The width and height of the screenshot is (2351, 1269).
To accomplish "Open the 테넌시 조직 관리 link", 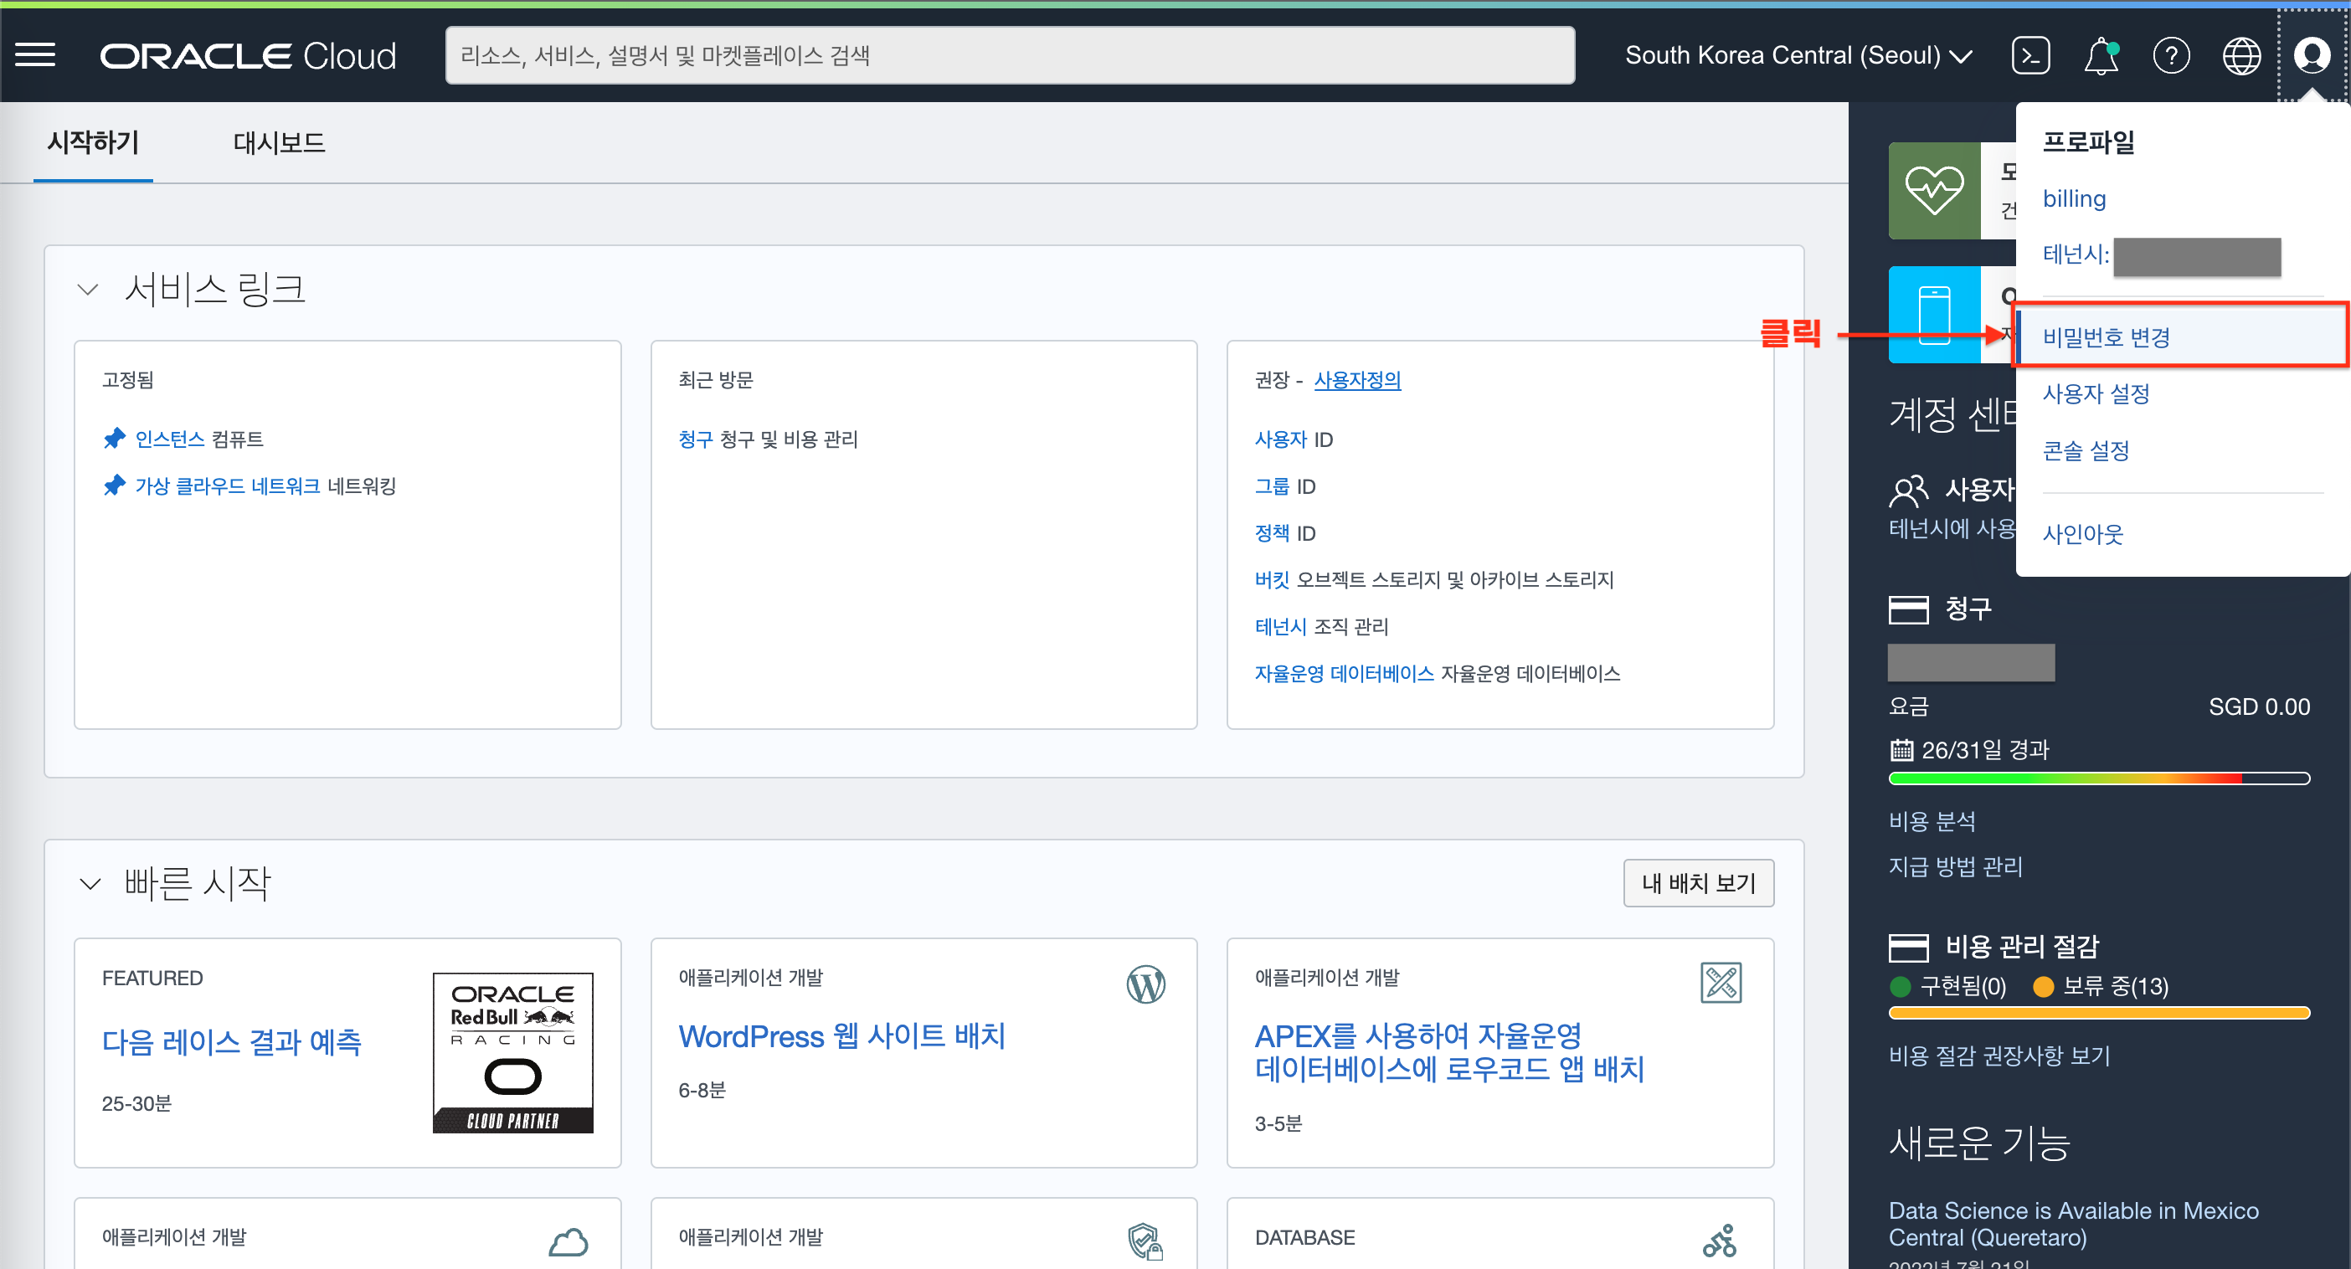I will [1280, 626].
